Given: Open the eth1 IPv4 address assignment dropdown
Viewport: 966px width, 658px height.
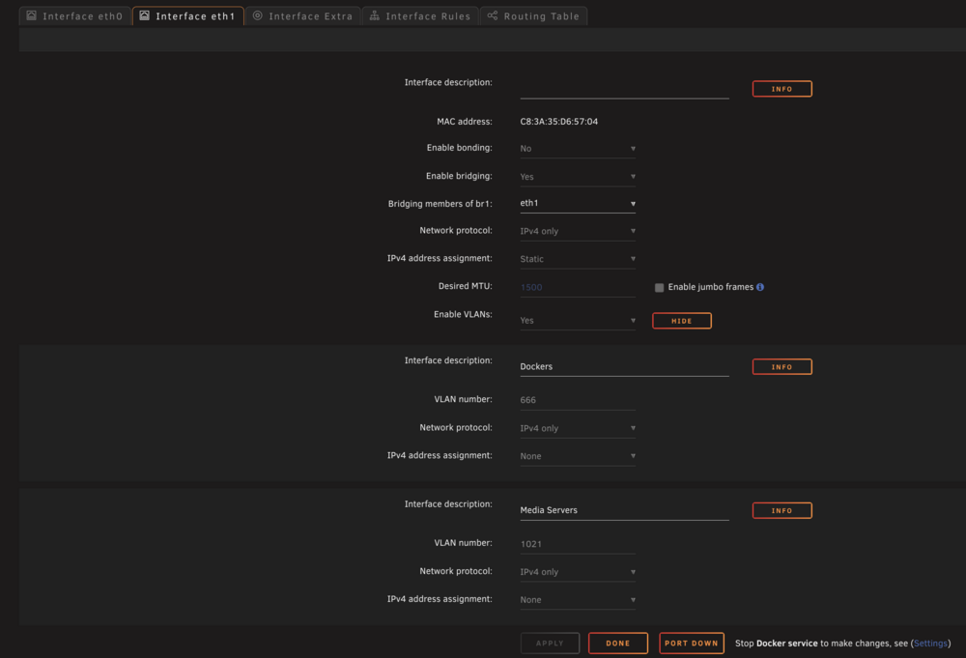Looking at the screenshot, I should point(578,259).
